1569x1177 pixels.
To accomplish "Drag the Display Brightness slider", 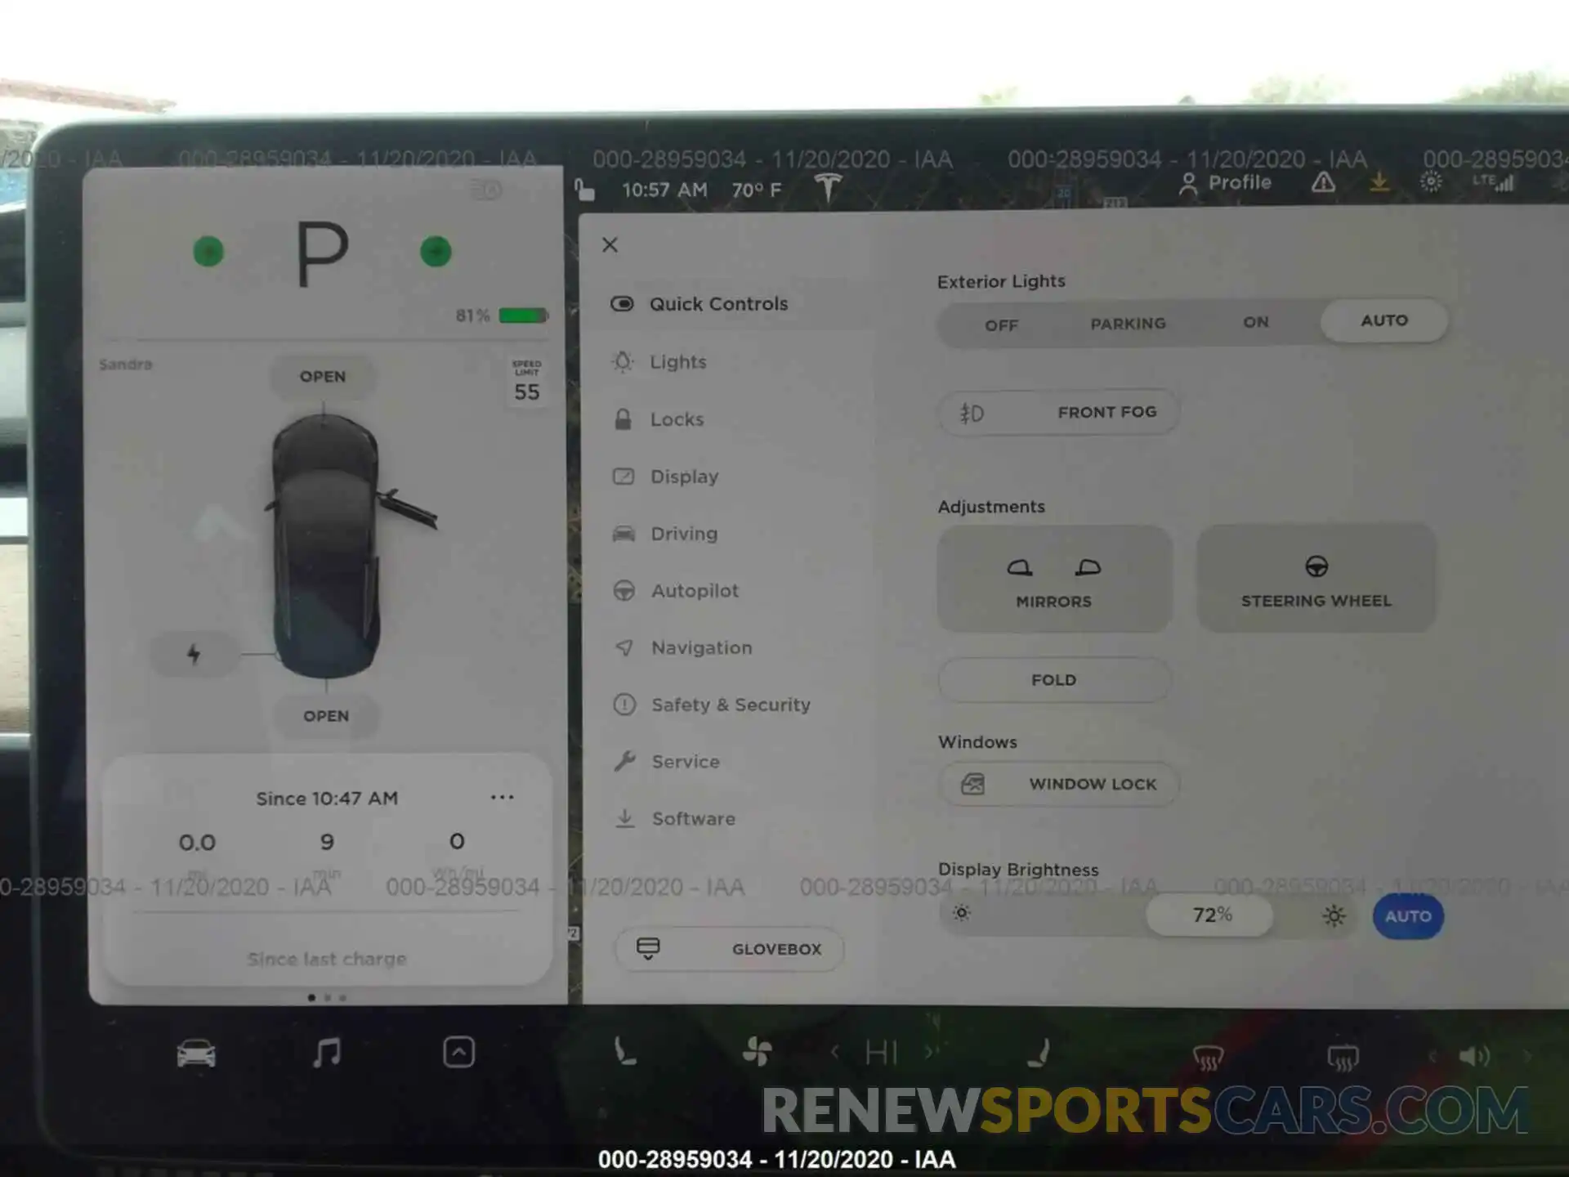I will coord(1209,915).
